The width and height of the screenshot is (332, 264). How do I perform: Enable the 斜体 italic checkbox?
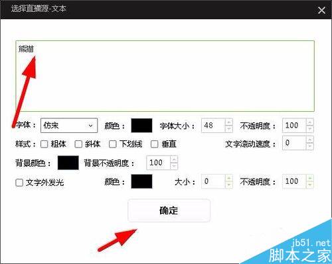pyautogui.click(x=78, y=144)
